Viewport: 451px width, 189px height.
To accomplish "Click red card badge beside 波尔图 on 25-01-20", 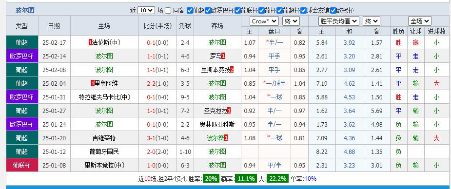I will coord(226,138).
